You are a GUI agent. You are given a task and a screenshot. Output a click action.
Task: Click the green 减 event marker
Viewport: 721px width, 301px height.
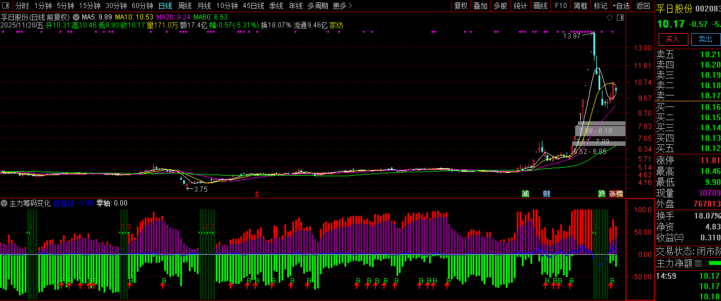[525, 194]
